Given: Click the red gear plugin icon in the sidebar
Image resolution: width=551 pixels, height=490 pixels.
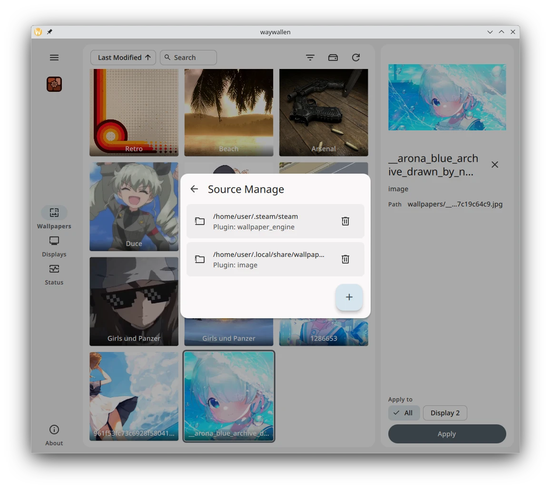Looking at the screenshot, I should [54, 84].
